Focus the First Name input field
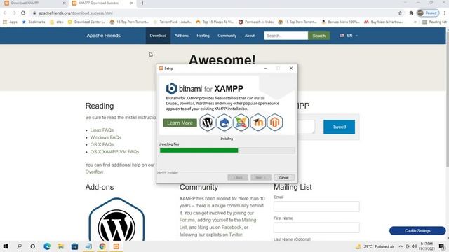The height and width of the screenshot is (252, 449). click(x=316, y=227)
